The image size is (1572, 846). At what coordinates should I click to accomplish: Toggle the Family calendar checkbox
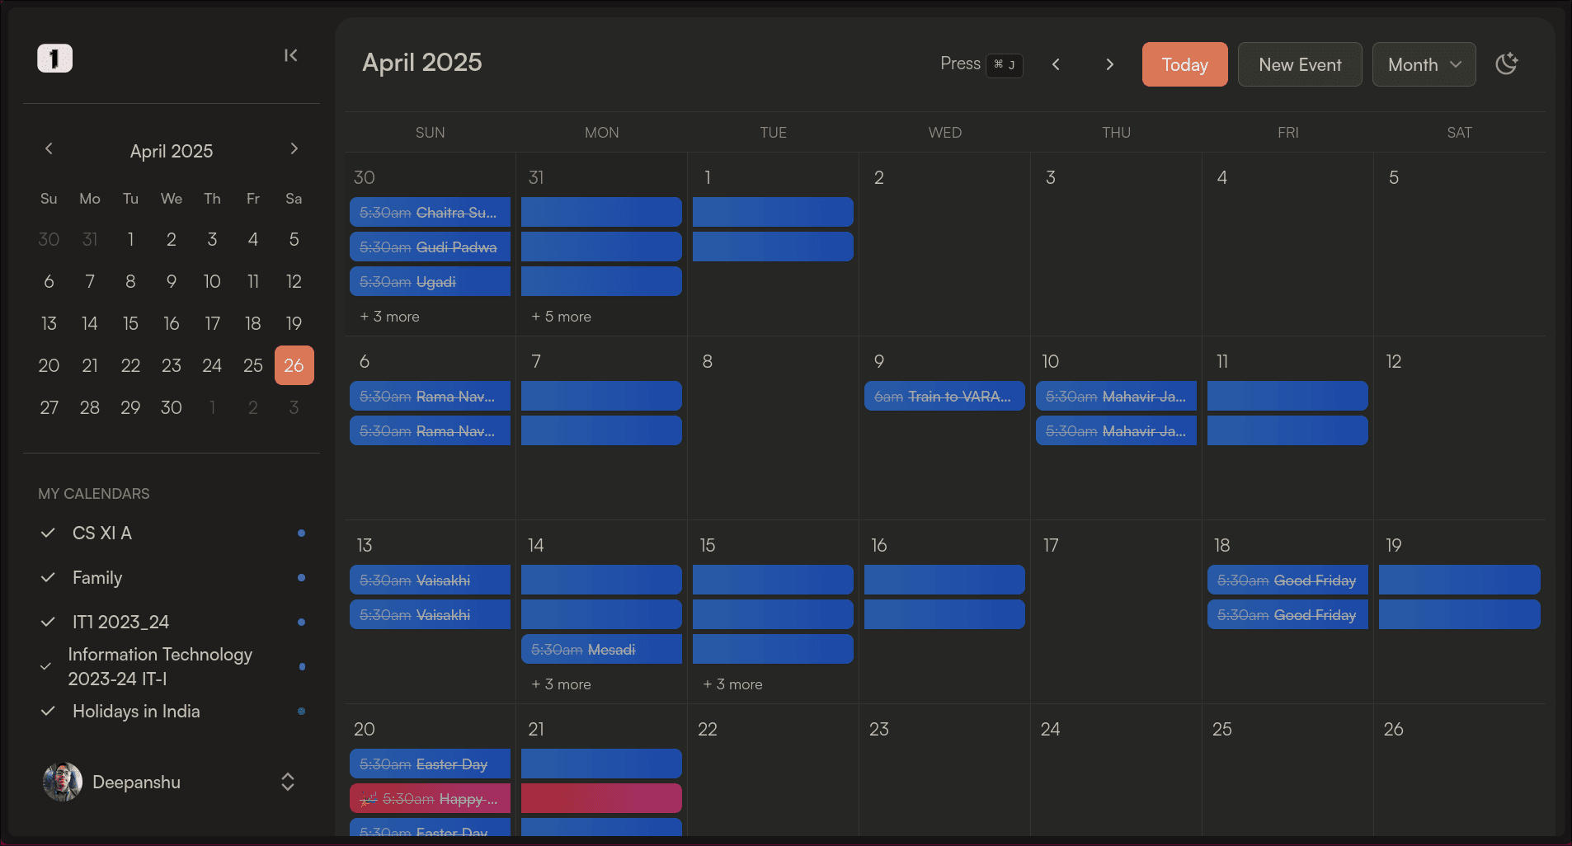49,577
